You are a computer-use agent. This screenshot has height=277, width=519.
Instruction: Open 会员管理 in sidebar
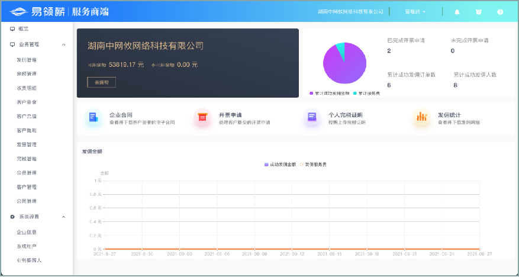(27, 173)
